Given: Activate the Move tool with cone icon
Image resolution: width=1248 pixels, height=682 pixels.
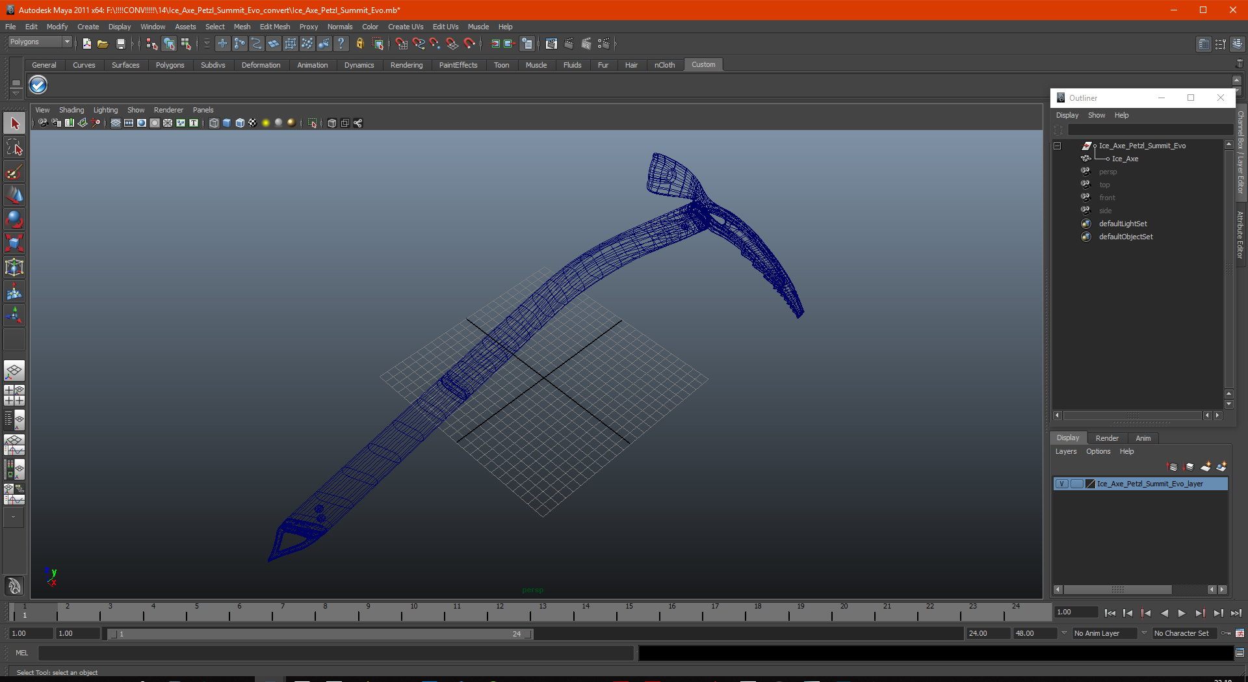Looking at the screenshot, I should coord(14,196).
